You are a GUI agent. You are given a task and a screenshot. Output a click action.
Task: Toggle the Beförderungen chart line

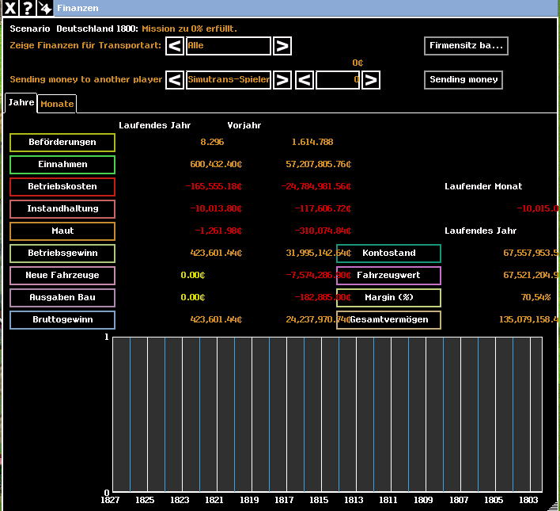pyautogui.click(x=62, y=143)
